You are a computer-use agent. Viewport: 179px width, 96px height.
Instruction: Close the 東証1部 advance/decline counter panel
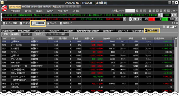tap(177, 19)
